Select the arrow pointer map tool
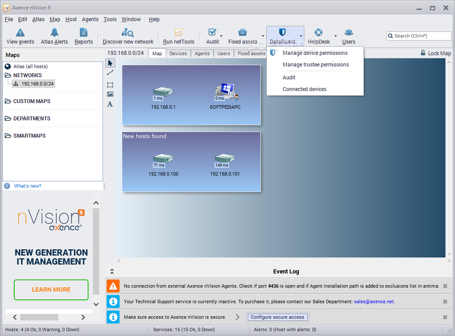Viewport: 455px width, 336px height. [x=110, y=63]
